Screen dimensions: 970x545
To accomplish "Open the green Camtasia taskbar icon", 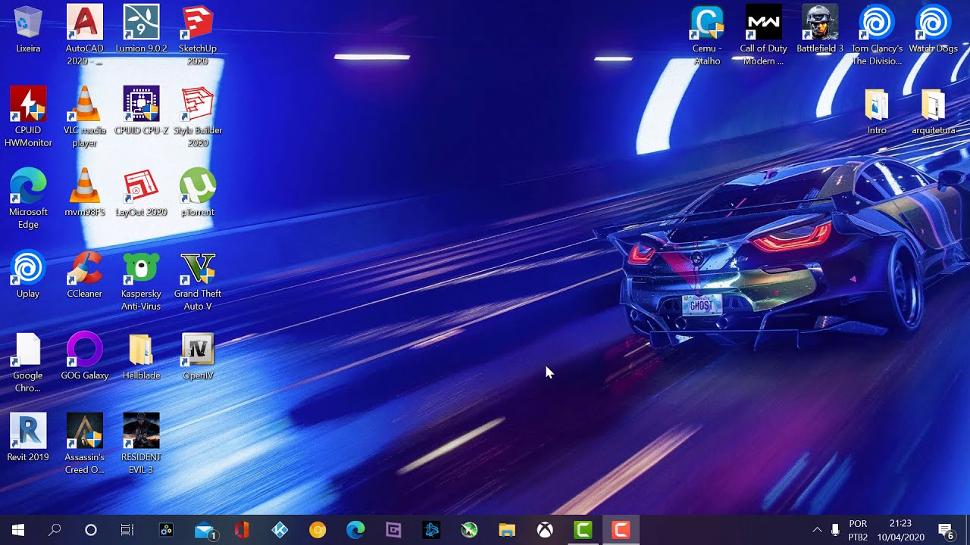I will click(x=583, y=530).
